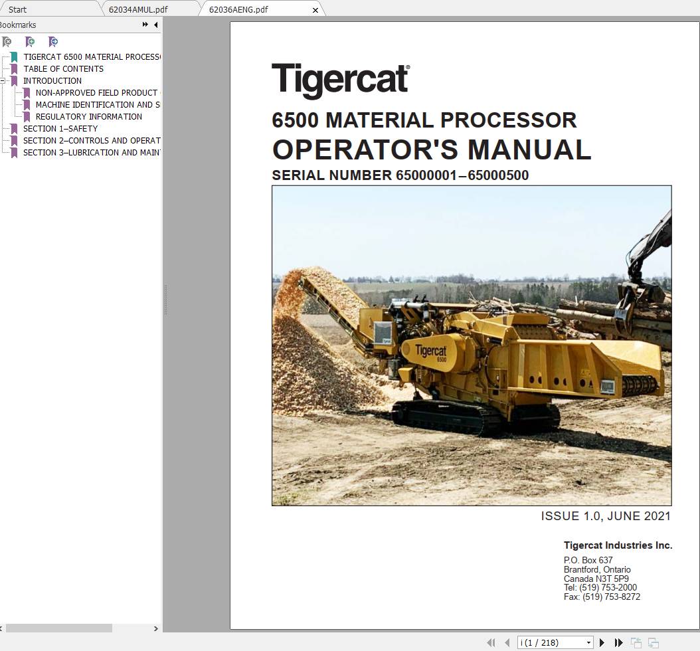Viewport: 700px width, 651px height.
Task: Switch to the 62034AMUL.pdf tab
Action: click(139, 9)
